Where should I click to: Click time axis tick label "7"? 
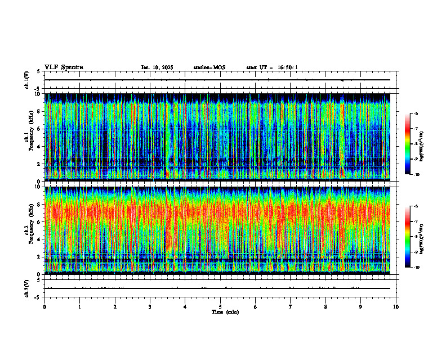coord(291,307)
